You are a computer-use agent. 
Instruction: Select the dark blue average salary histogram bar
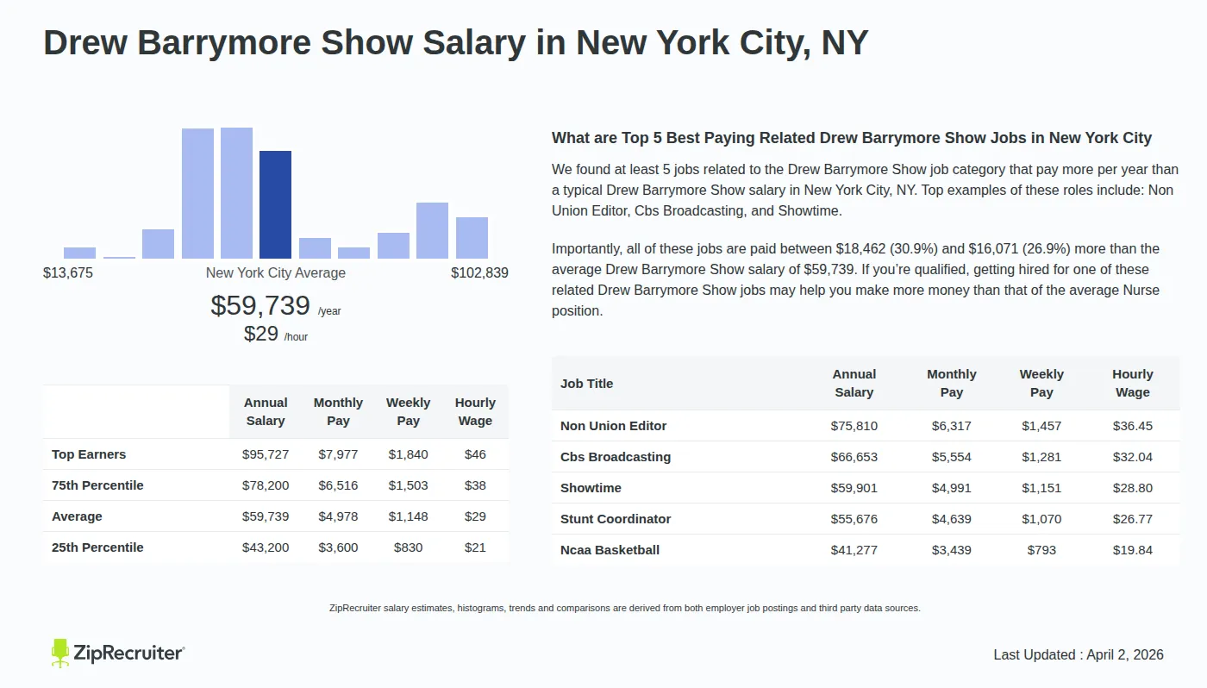click(x=275, y=203)
